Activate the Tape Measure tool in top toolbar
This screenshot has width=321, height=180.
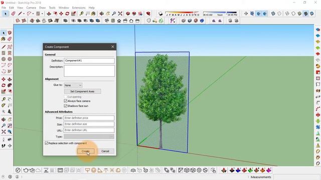pyautogui.click(x=81, y=13)
